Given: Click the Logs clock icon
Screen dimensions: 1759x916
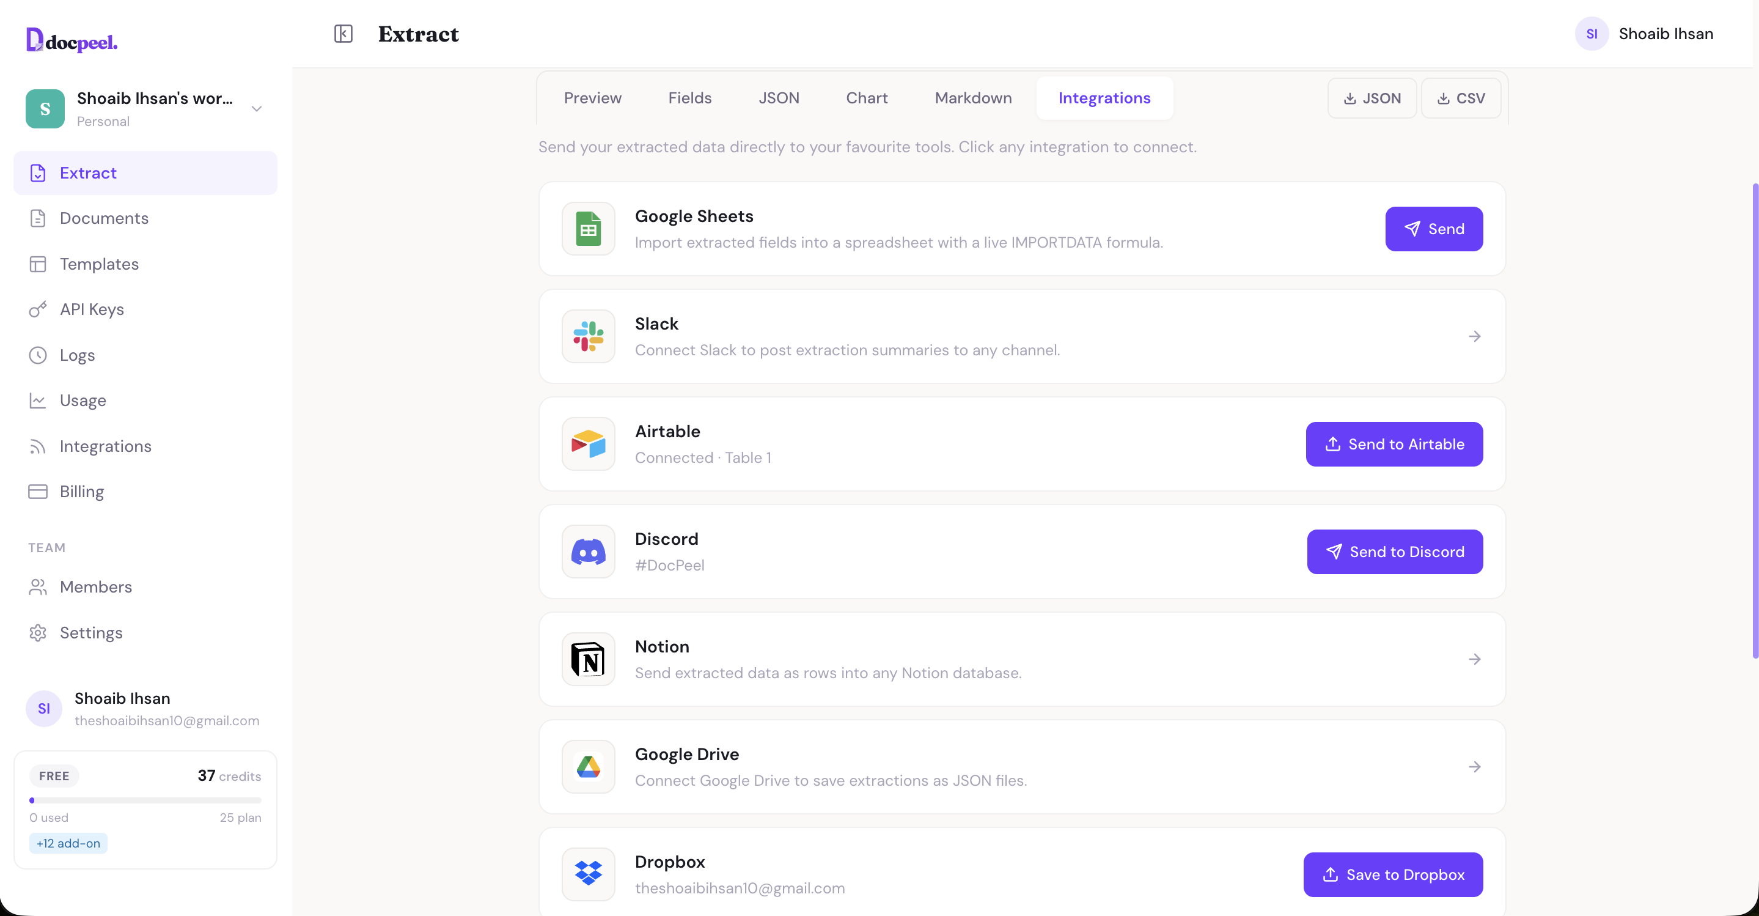Looking at the screenshot, I should [x=39, y=355].
